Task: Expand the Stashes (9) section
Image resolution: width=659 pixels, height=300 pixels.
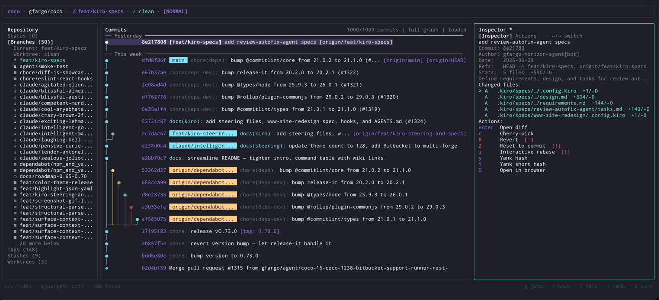Action: pyautogui.click(x=24, y=255)
